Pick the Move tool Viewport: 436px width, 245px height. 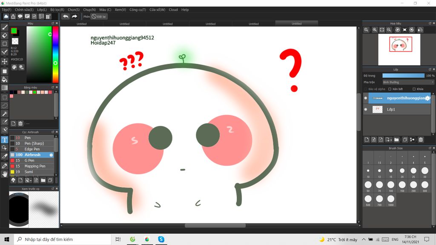click(x=4, y=61)
